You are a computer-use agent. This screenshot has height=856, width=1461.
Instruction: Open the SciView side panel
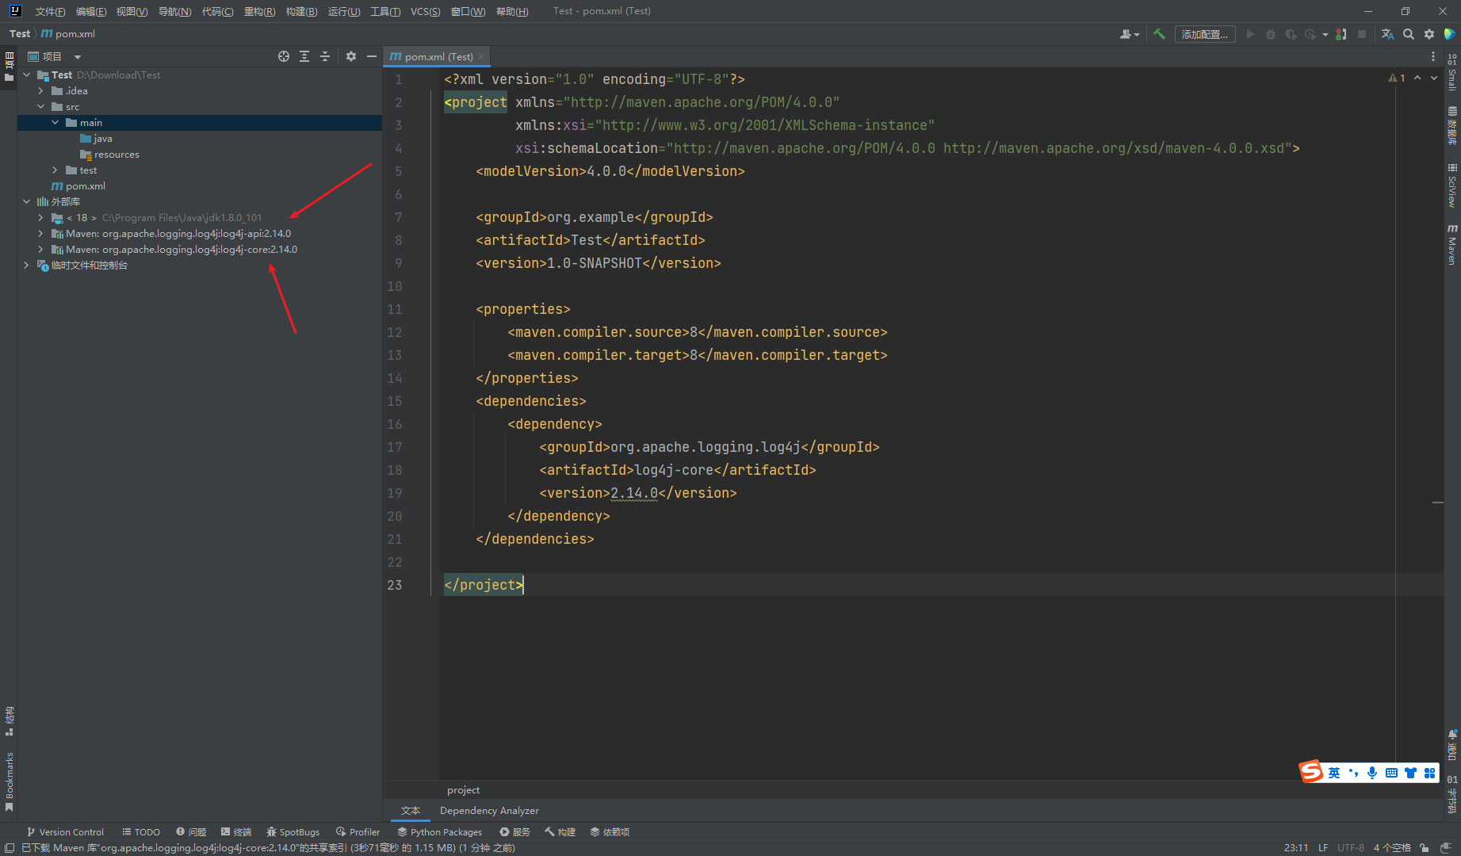click(x=1452, y=185)
